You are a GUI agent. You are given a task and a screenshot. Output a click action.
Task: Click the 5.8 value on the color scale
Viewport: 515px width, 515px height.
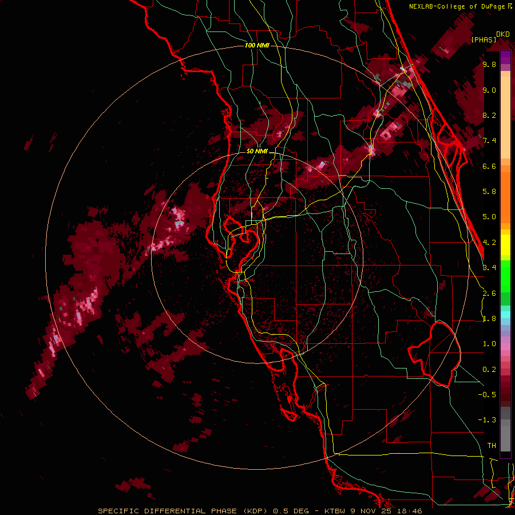tap(489, 192)
